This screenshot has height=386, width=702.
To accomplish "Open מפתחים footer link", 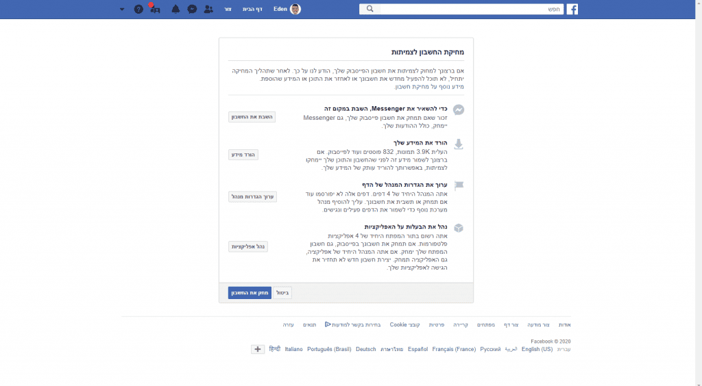I will 486,325.
